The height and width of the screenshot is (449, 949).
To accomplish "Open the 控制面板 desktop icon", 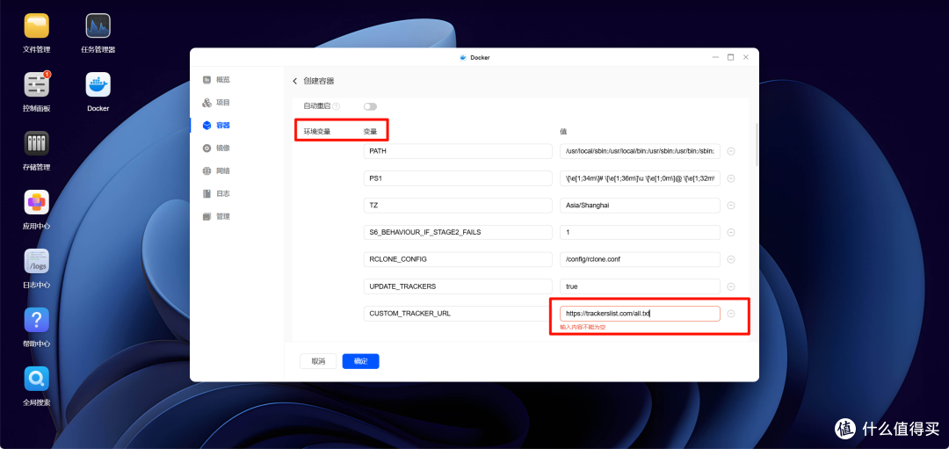I will [x=36, y=84].
